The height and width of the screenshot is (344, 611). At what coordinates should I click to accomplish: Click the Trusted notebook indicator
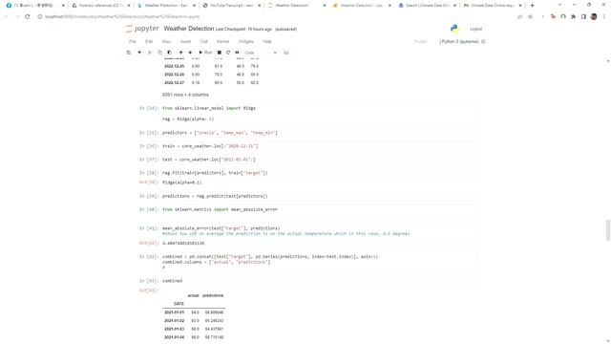pyautogui.click(x=420, y=41)
